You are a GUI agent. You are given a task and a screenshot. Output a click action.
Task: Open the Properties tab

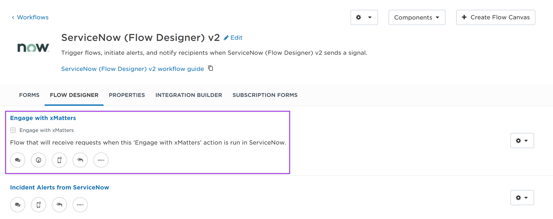(127, 95)
